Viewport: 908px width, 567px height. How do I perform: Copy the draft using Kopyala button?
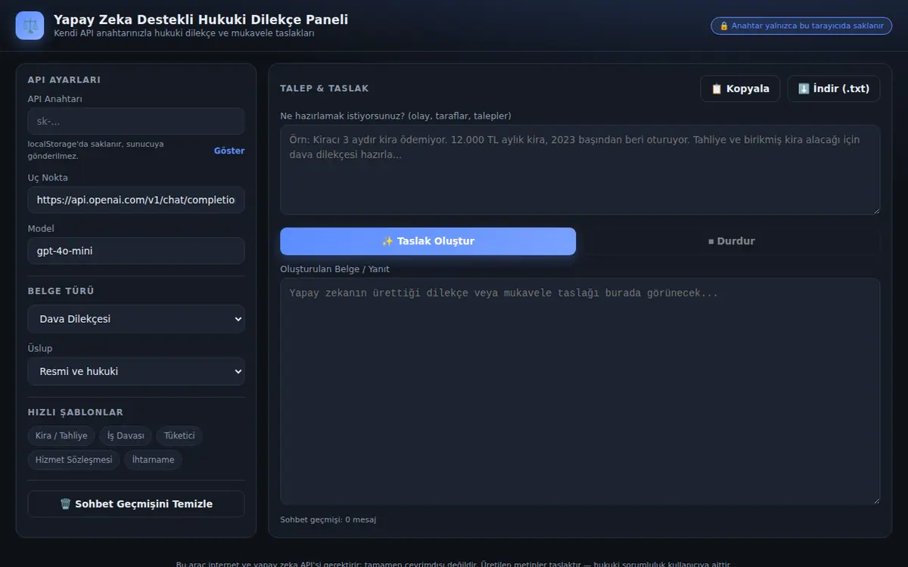tap(740, 88)
